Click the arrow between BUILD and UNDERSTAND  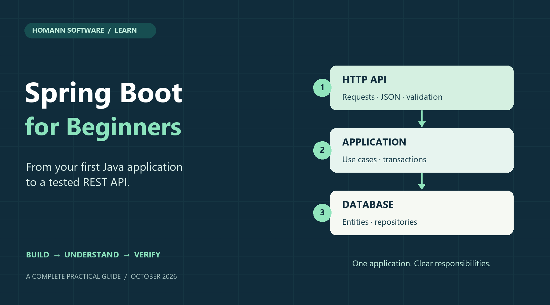(x=57, y=255)
